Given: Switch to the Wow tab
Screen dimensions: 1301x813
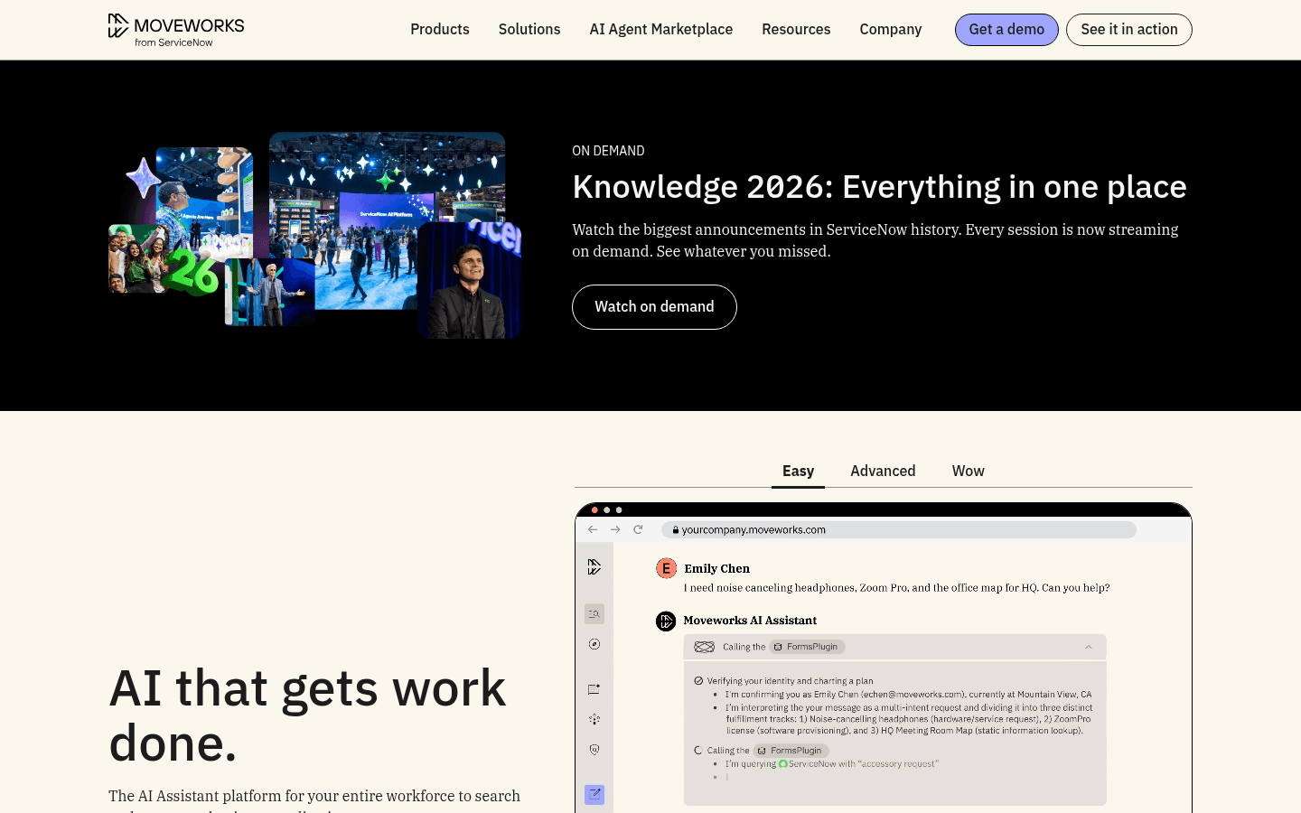Looking at the screenshot, I should [969, 471].
